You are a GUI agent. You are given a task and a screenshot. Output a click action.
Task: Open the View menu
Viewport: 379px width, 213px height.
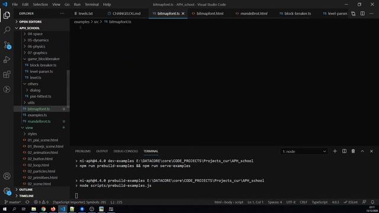(56, 5)
